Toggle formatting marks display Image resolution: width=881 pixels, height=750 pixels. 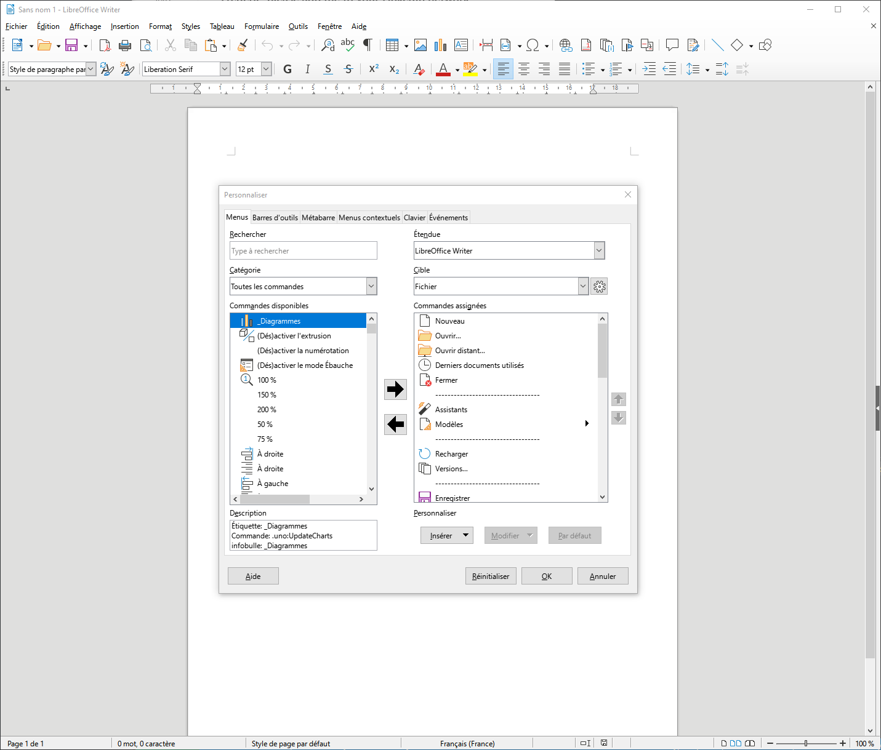point(367,45)
